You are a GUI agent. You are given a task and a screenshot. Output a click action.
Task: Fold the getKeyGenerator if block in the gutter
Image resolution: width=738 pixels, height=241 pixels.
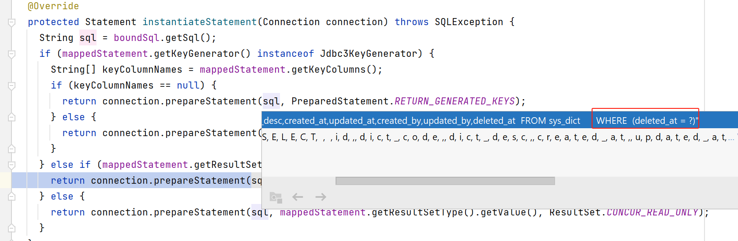point(12,54)
